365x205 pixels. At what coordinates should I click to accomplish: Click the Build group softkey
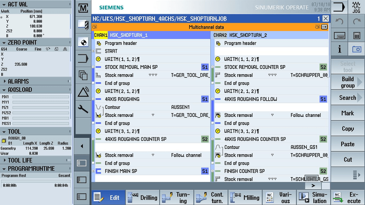[x=347, y=82]
